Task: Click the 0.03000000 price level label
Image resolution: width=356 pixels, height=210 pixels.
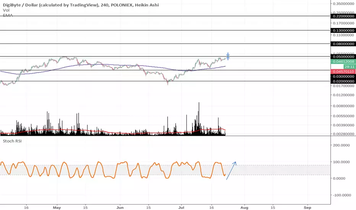Action: tap(343, 76)
